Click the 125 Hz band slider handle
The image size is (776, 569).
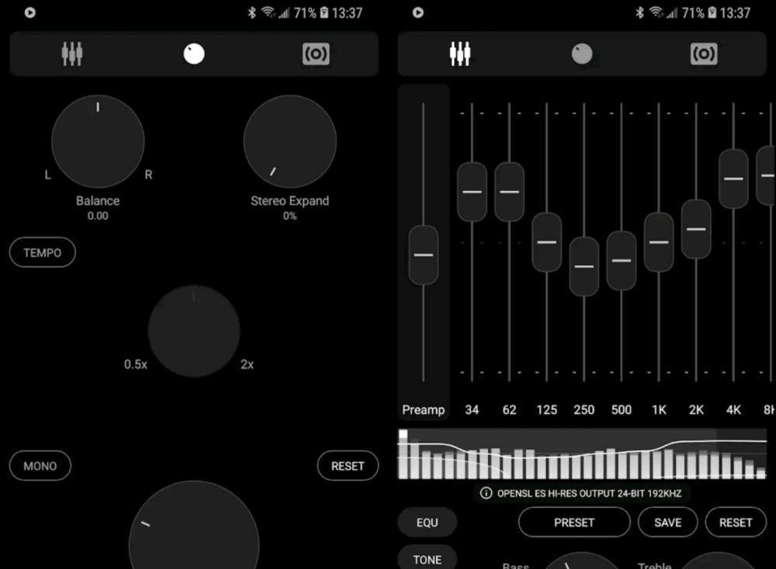point(547,242)
